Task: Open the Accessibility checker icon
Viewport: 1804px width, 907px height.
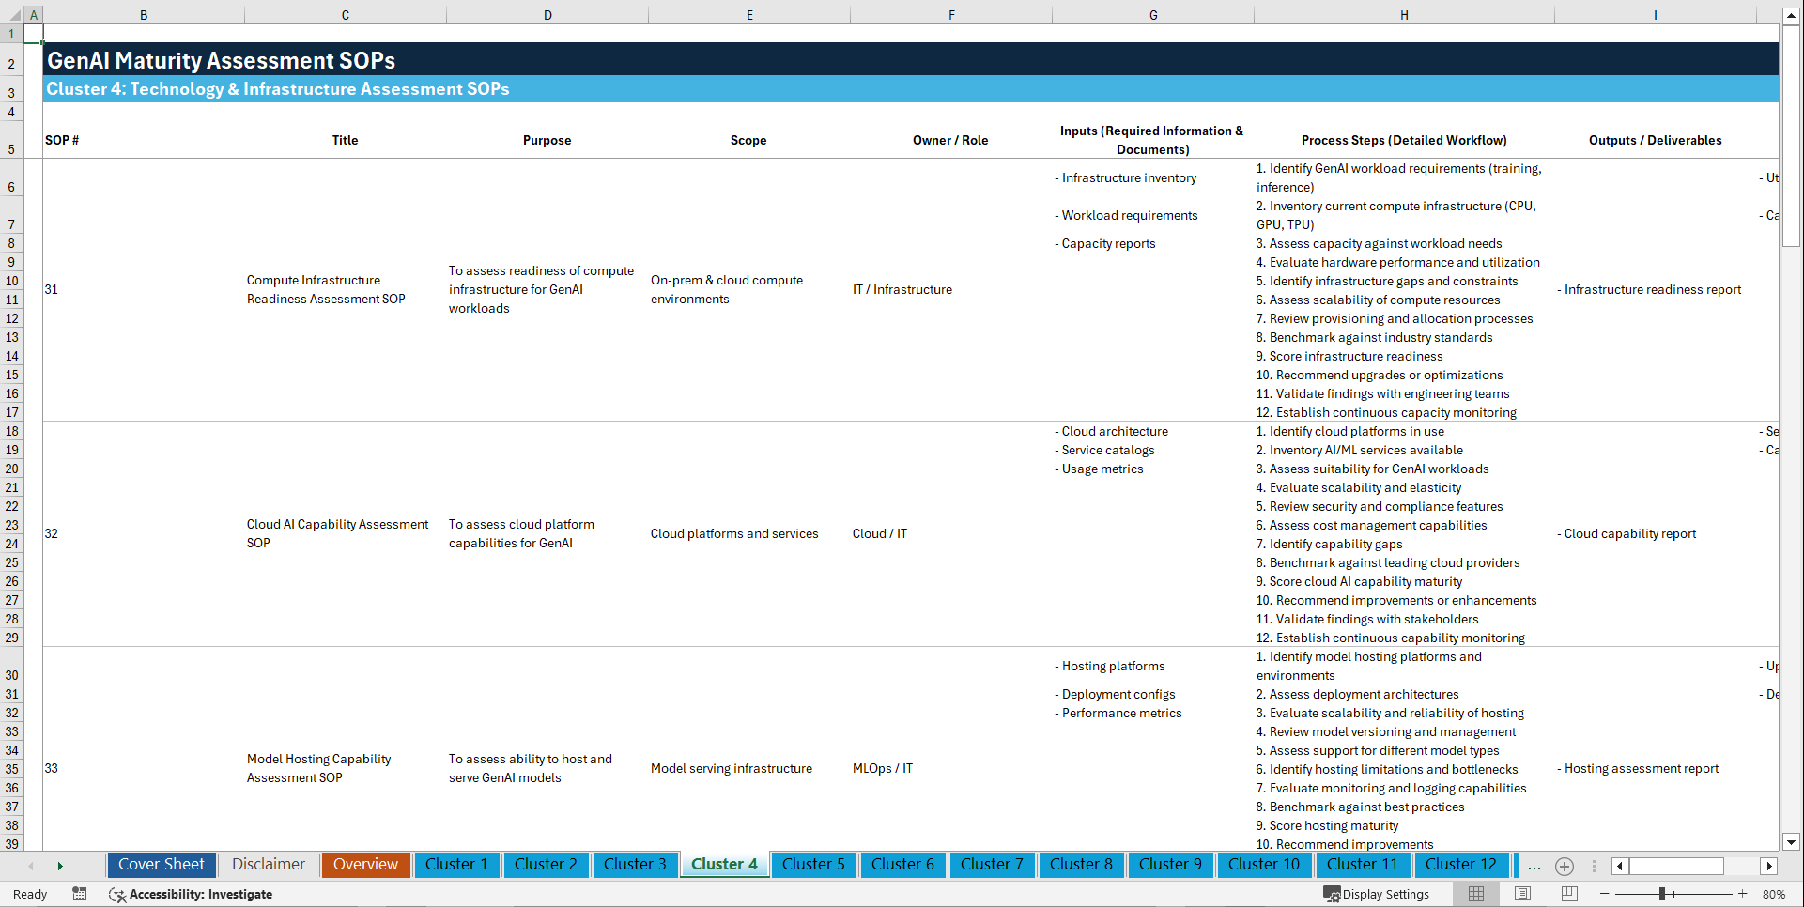Action: [x=117, y=894]
